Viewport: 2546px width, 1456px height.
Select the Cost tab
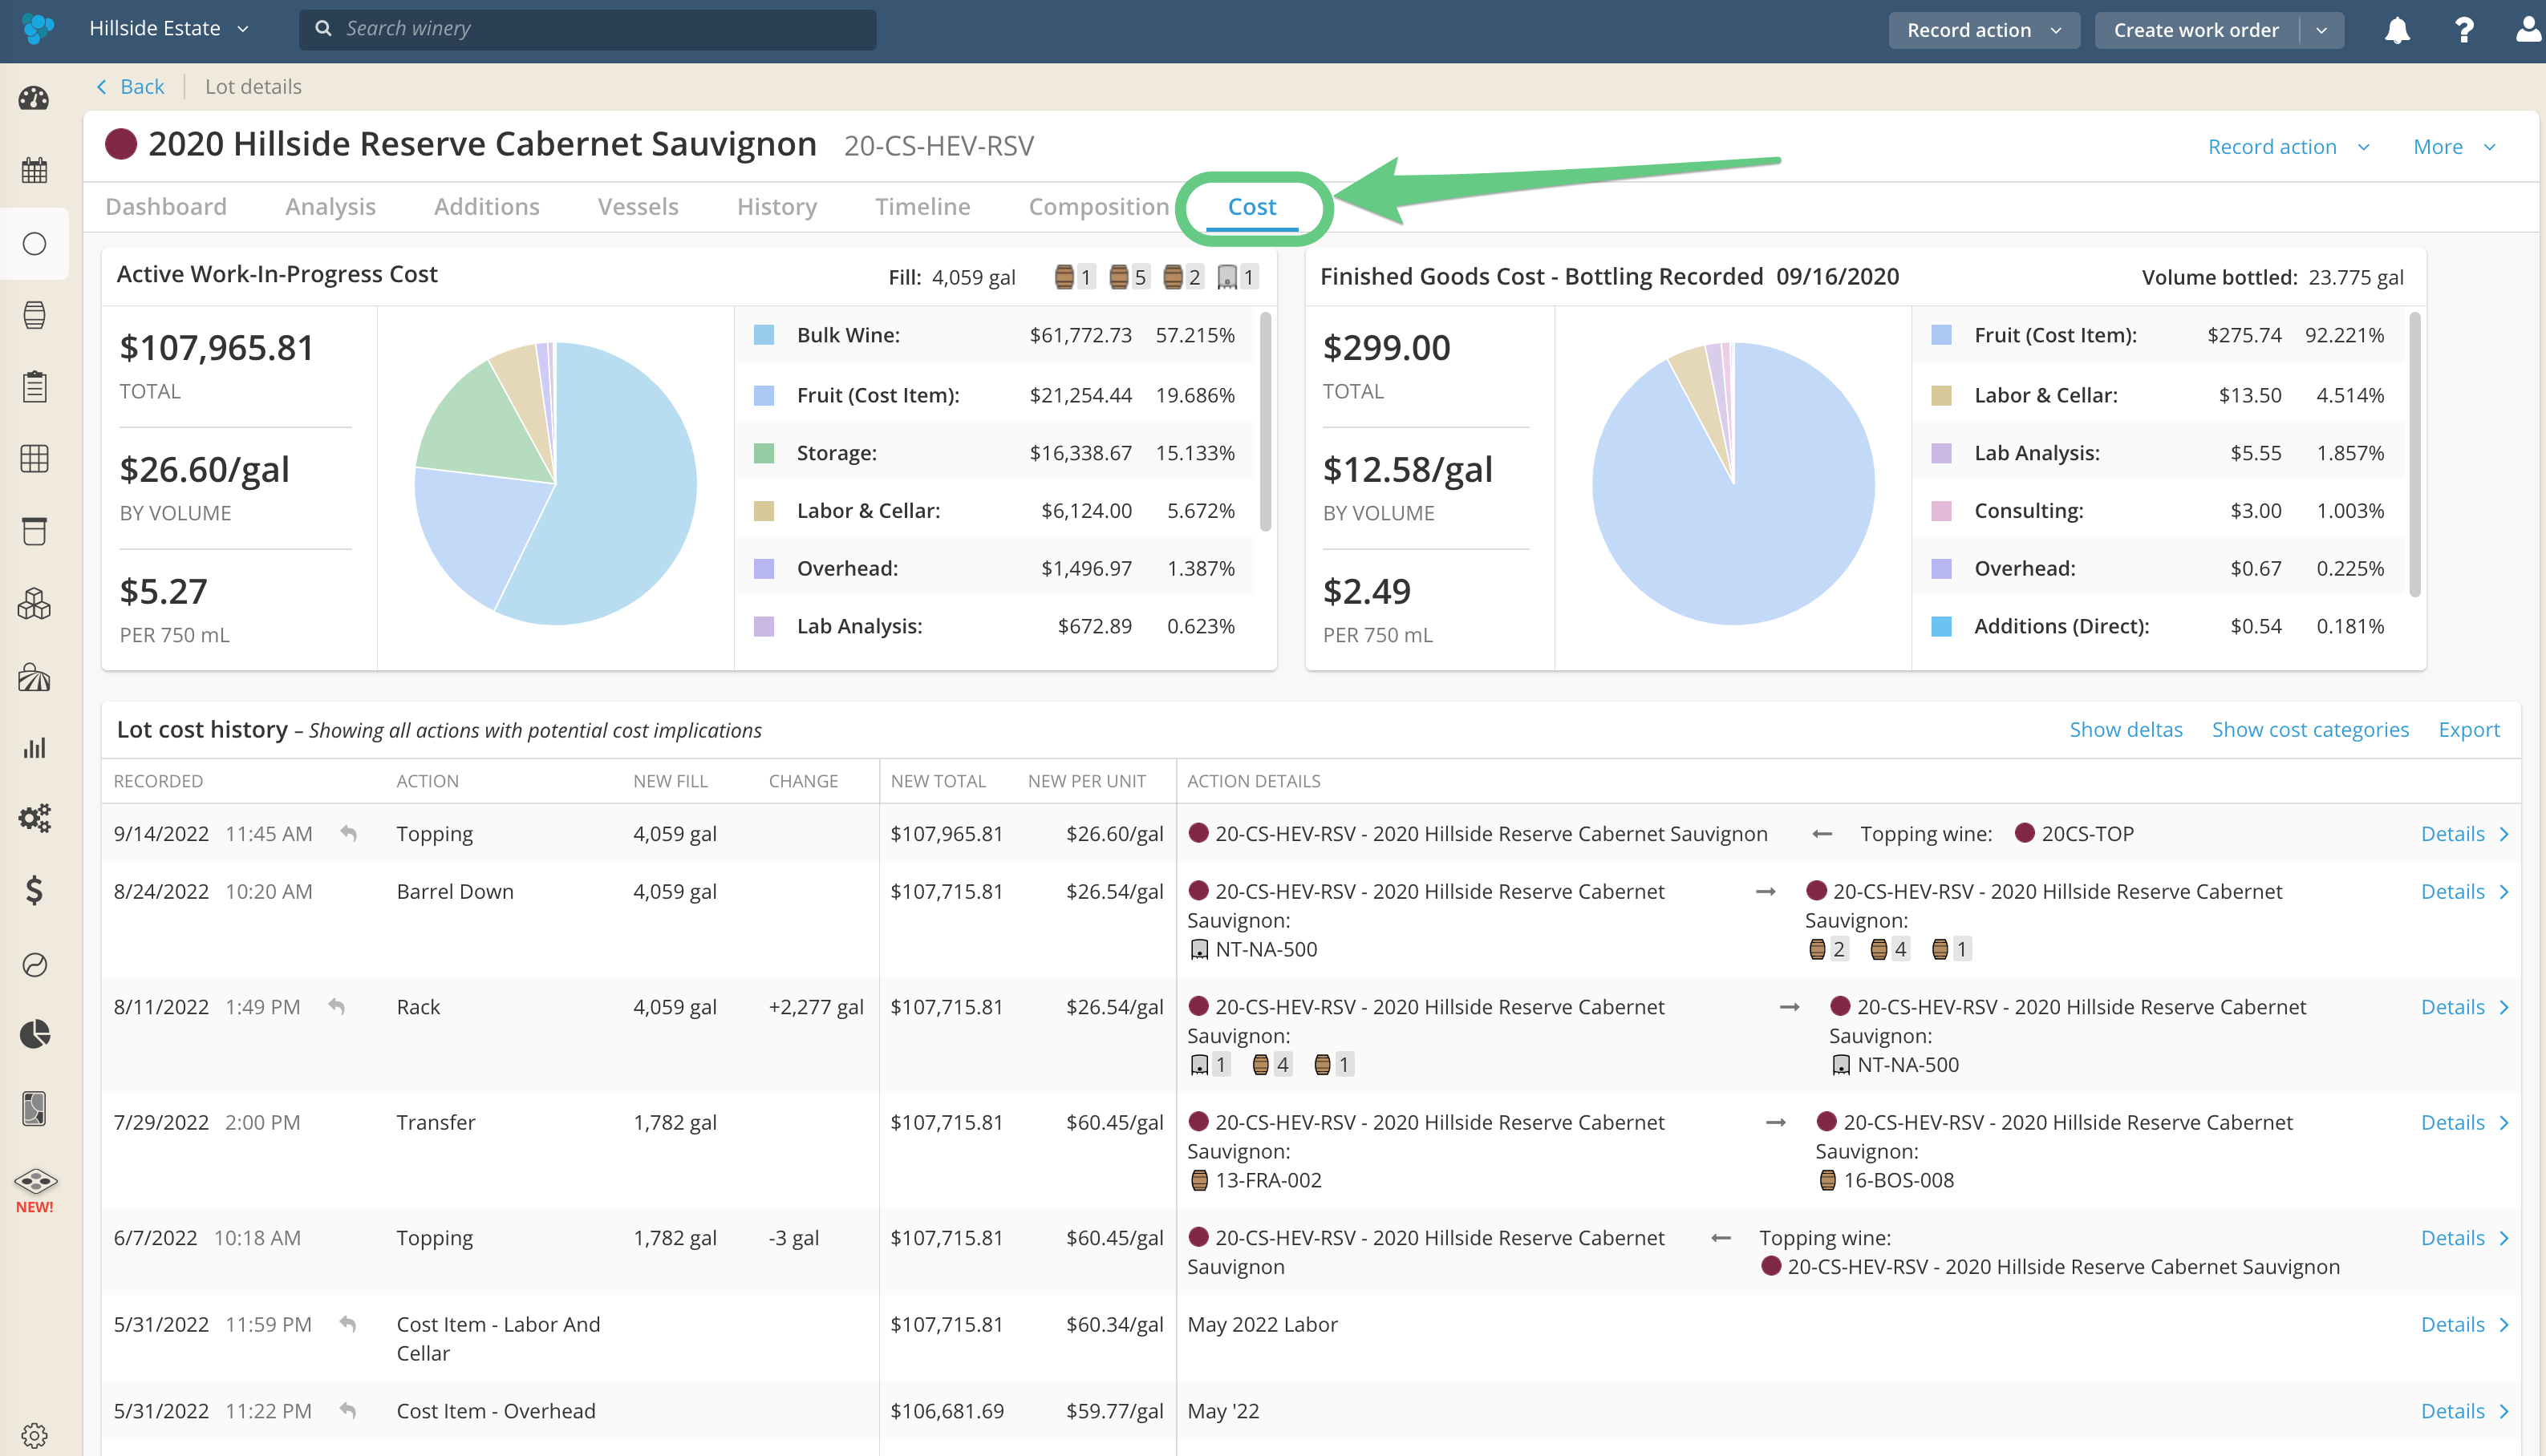click(x=1251, y=207)
